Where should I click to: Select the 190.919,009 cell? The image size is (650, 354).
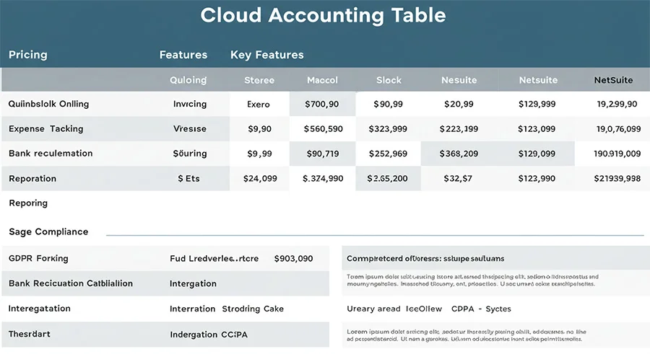pyautogui.click(x=617, y=154)
